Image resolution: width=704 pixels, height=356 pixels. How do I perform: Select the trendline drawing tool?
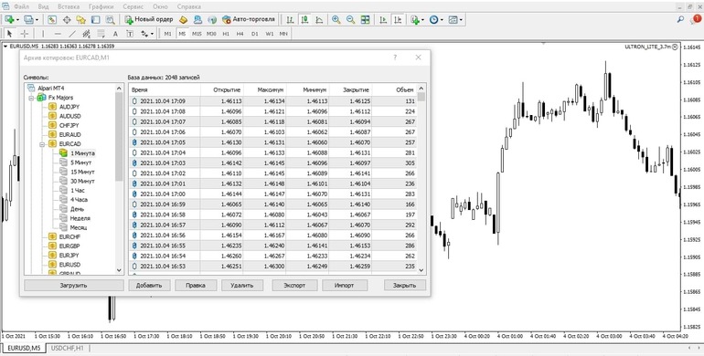point(72,34)
